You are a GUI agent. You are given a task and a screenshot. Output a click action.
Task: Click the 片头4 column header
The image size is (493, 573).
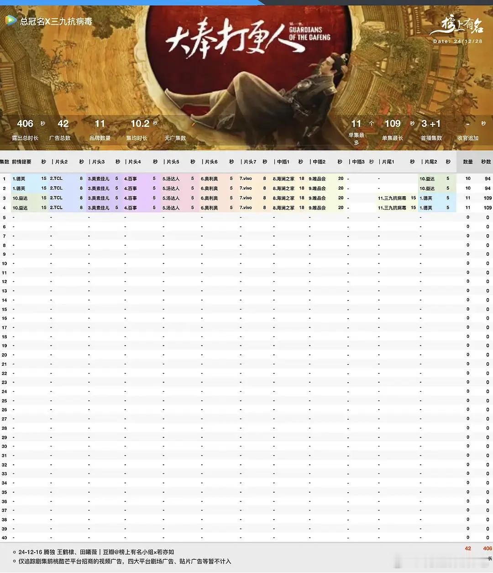click(135, 162)
